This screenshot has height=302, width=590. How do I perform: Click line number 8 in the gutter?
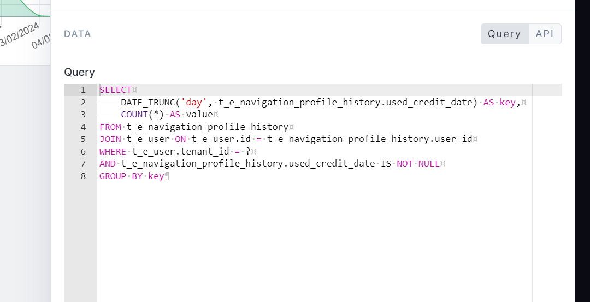click(83, 176)
